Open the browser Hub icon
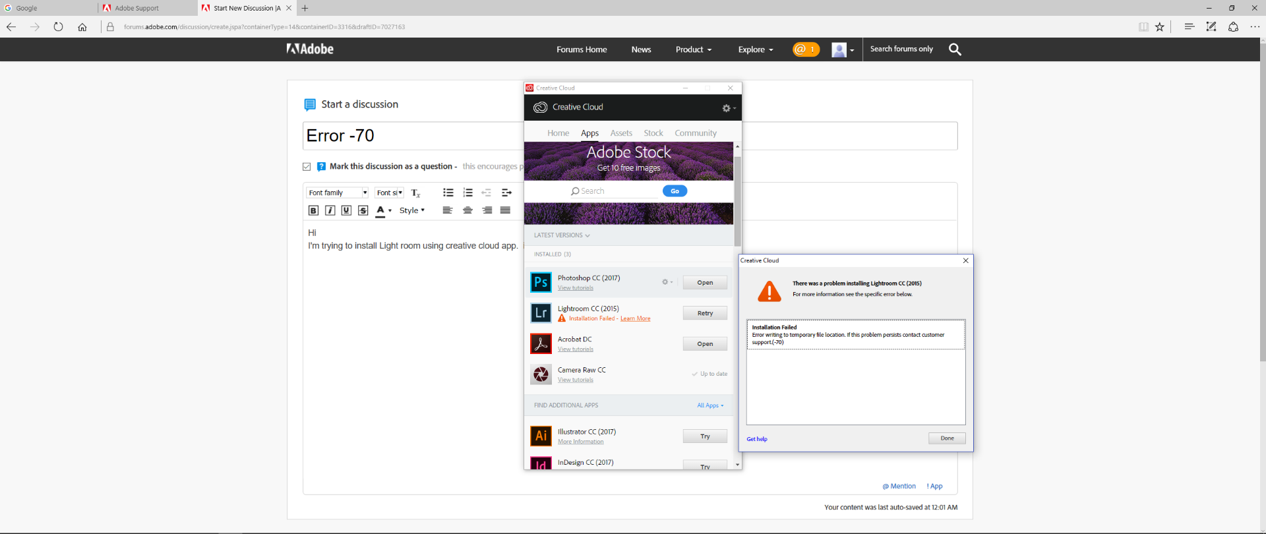 tap(1190, 27)
